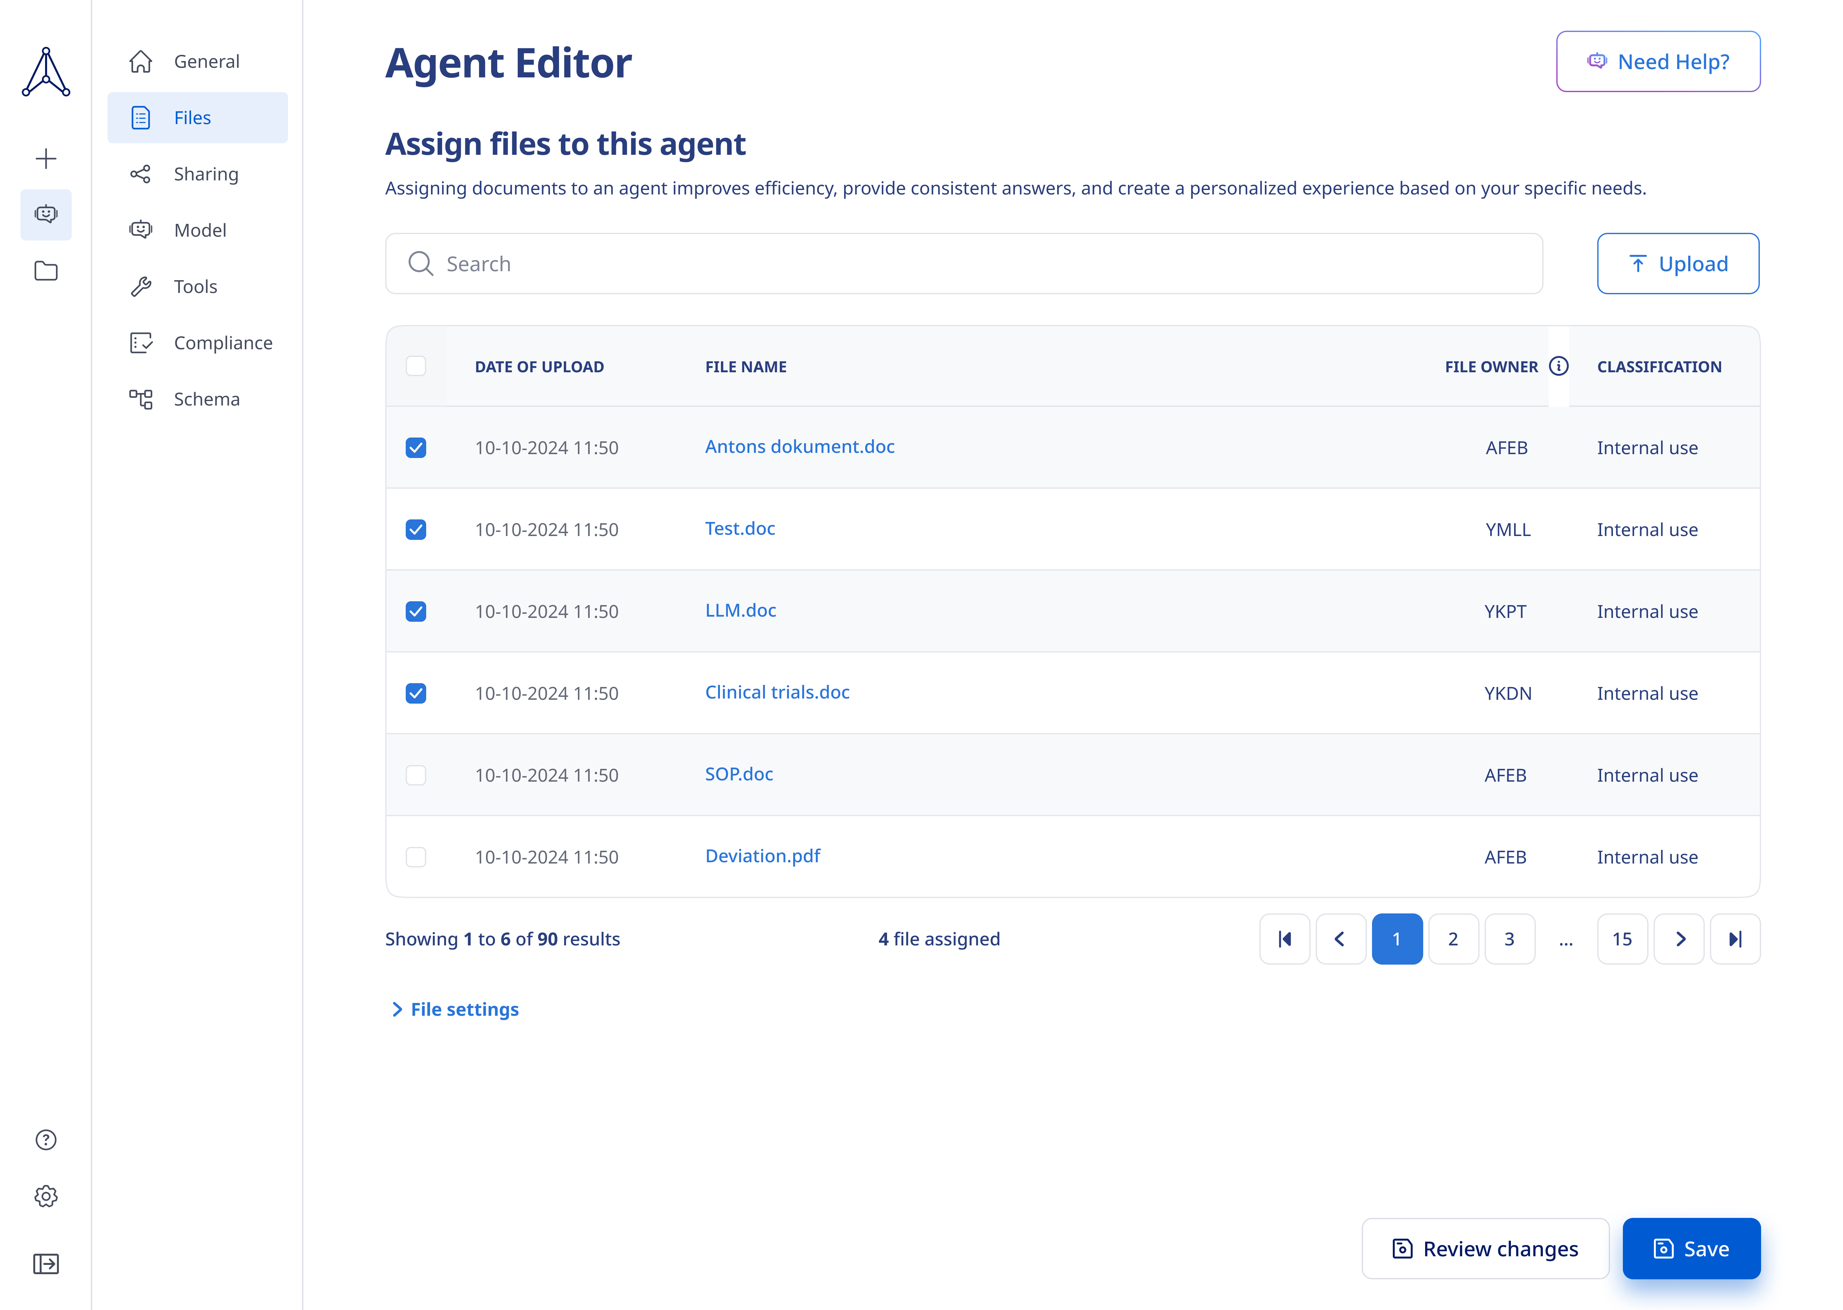Go to page 3
This screenshot has height=1310, width=1843.
[1510, 939]
